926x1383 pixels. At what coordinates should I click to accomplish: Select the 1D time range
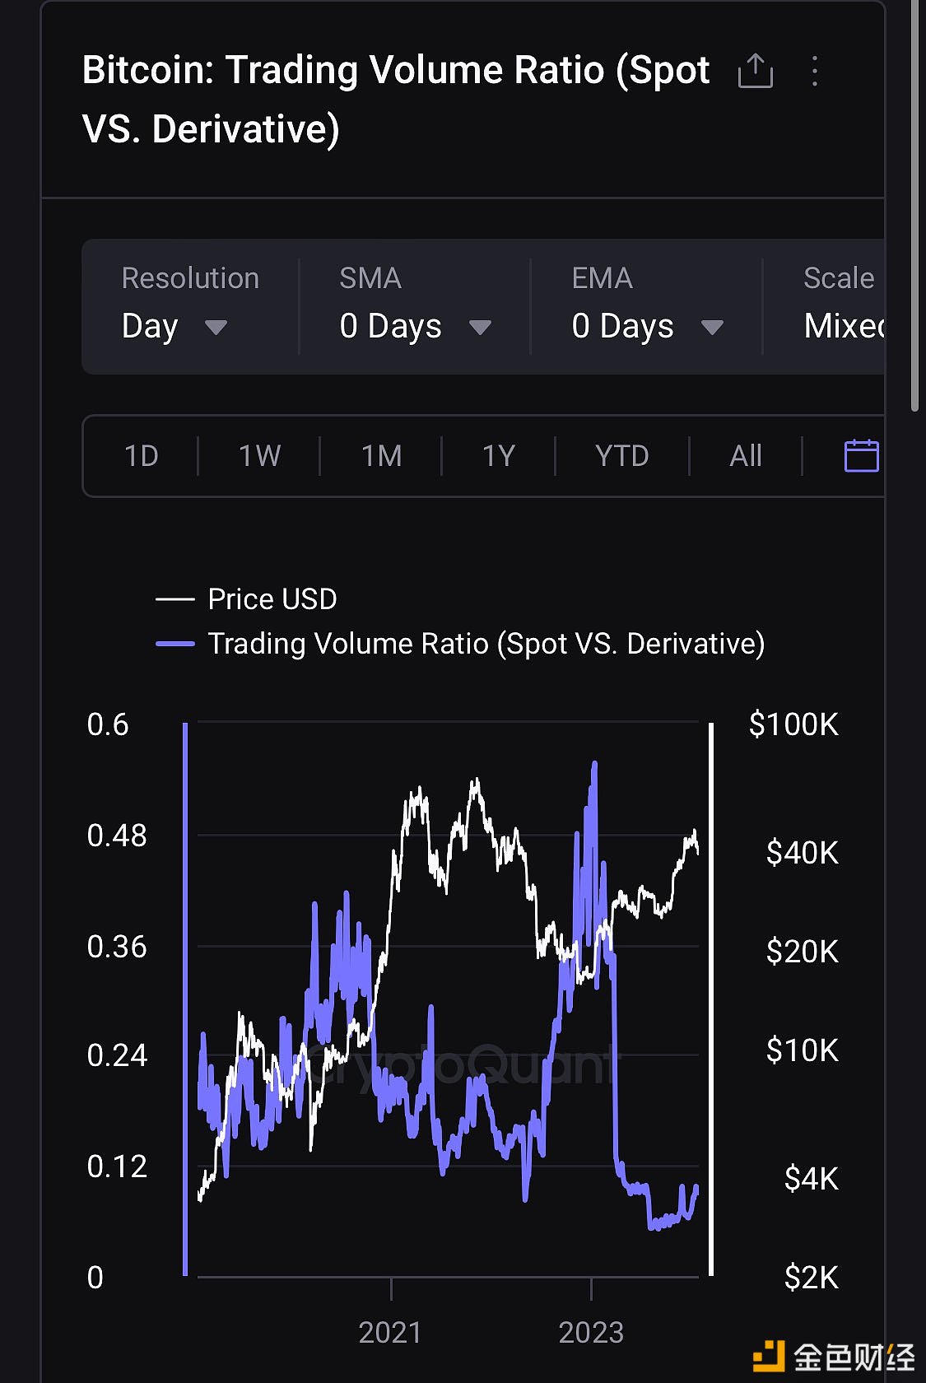pyautogui.click(x=141, y=455)
